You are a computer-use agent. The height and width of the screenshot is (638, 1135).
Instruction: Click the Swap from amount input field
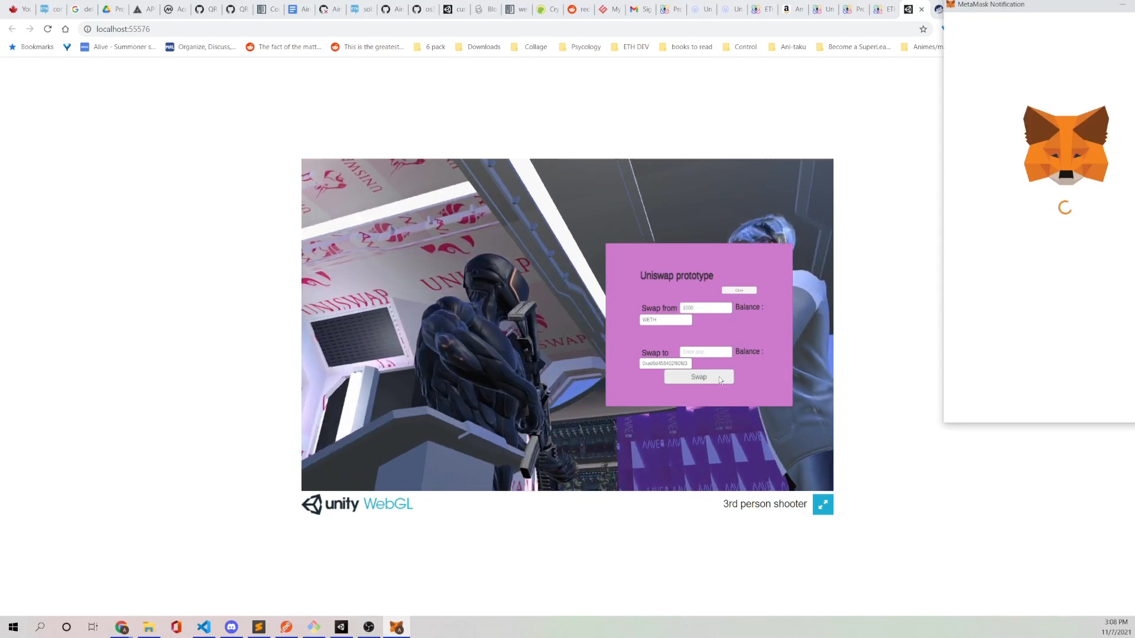[706, 308]
